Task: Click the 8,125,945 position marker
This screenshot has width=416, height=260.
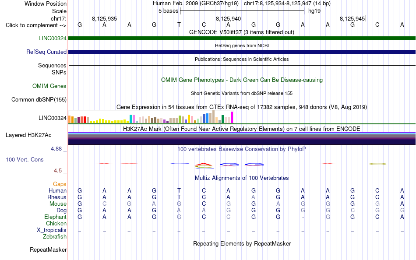Action: 353,18
